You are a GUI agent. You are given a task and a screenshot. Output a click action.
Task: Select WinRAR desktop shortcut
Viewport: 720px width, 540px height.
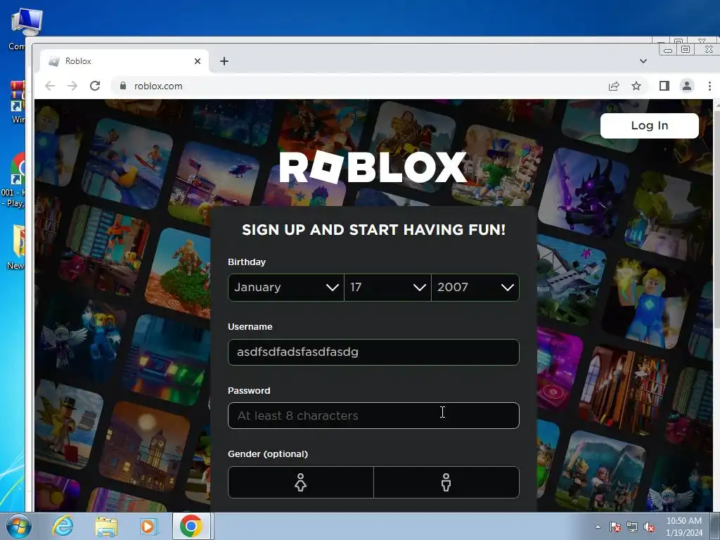18,102
